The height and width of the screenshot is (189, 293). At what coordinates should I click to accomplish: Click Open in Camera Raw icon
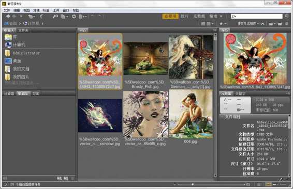tap(74, 17)
